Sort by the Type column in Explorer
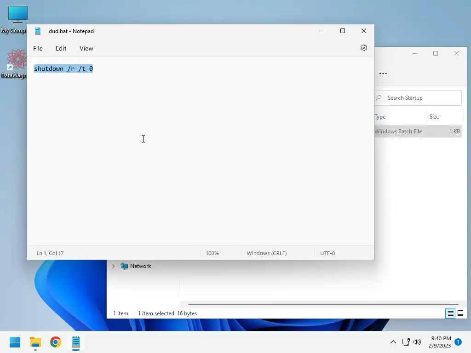 coord(400,117)
